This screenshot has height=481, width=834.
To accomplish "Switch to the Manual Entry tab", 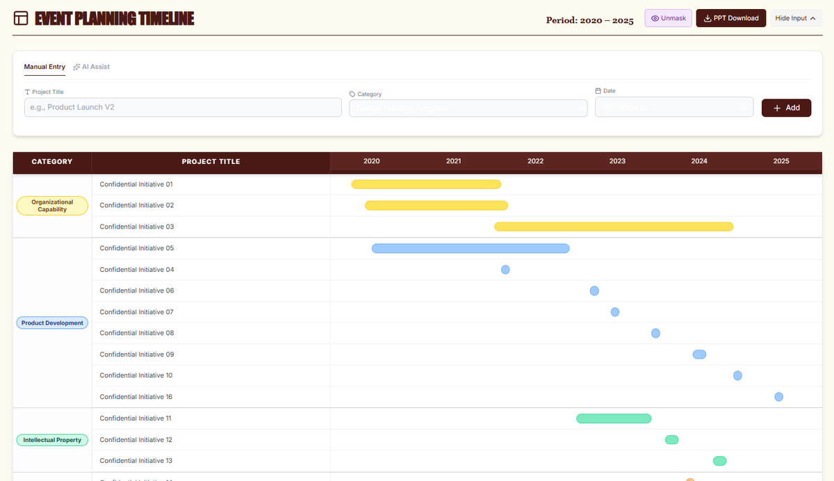I will tap(44, 67).
